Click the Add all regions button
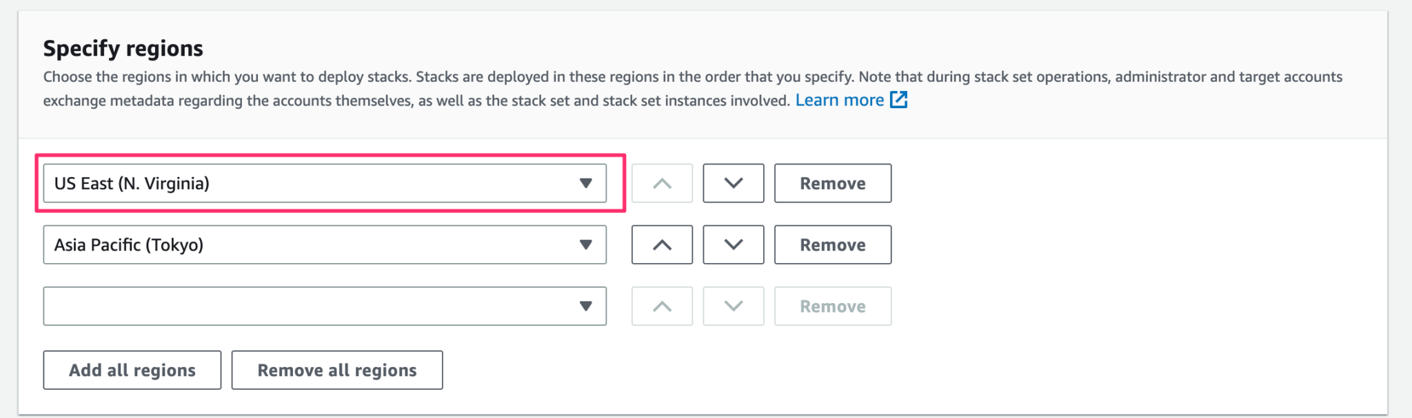 point(131,370)
